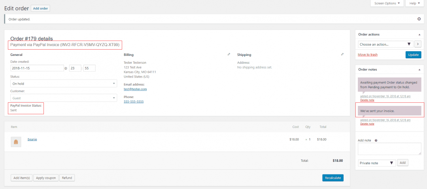Click the $18.00 order total value
The width and height of the screenshot is (427, 189).
click(x=338, y=161)
